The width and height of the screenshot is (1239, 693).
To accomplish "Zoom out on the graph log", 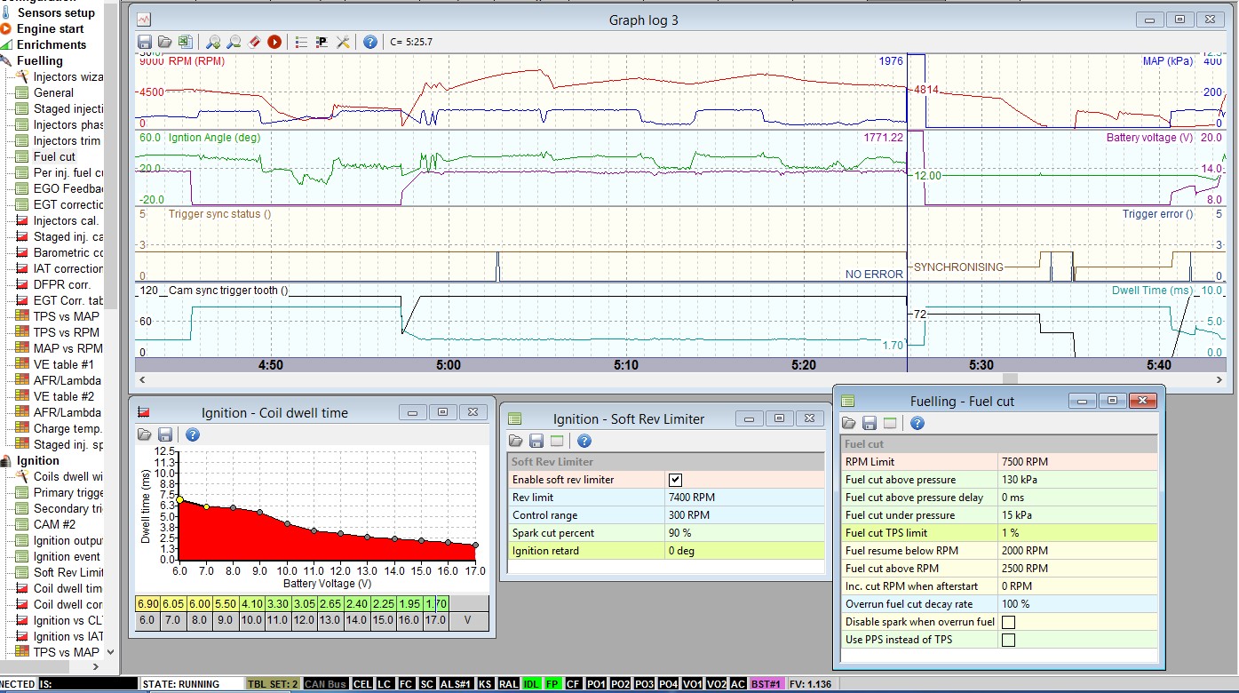I will tap(234, 42).
